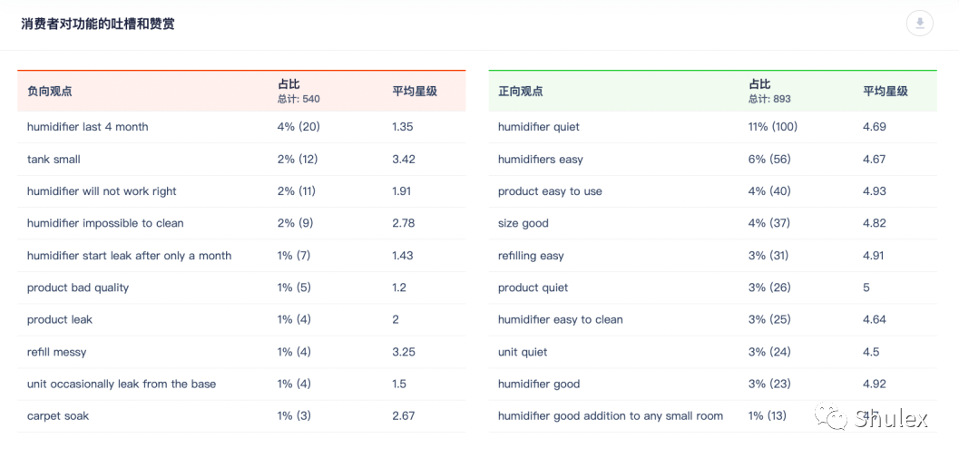The width and height of the screenshot is (959, 458).
Task: Select the 'size good' row
Action: [x=712, y=223]
